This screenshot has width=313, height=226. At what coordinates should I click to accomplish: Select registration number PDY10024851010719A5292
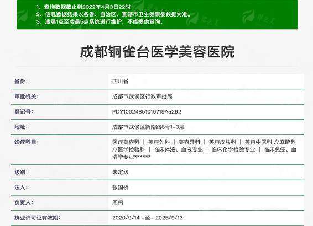click(147, 111)
